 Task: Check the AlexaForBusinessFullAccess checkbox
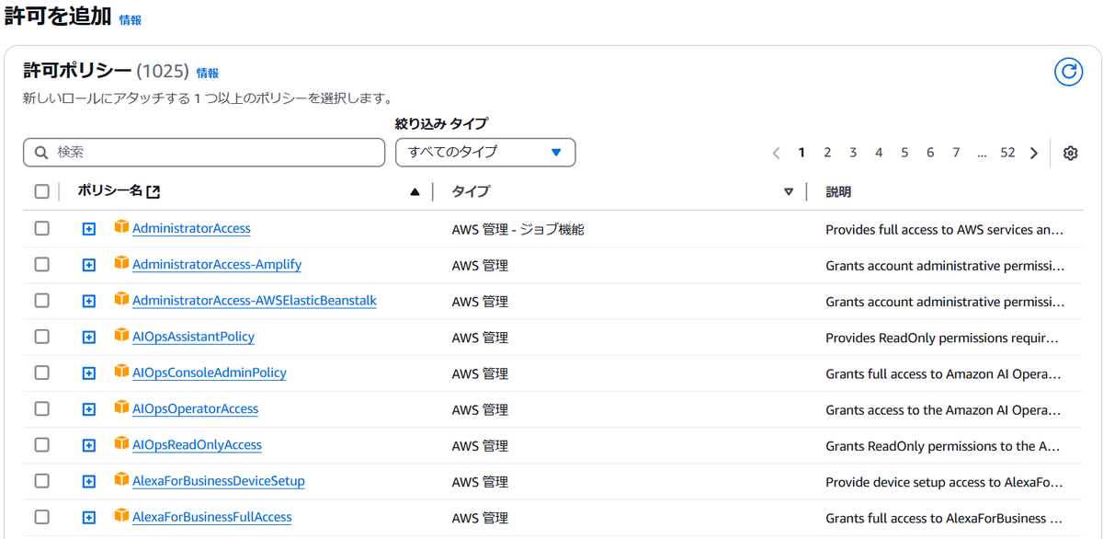point(41,517)
